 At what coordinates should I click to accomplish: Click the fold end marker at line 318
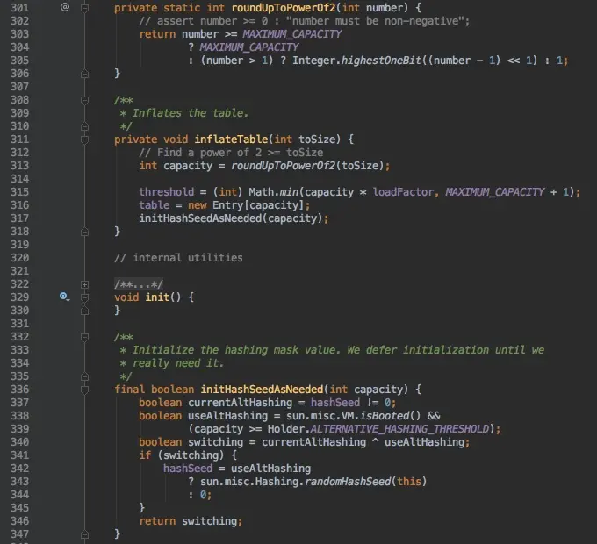point(85,232)
